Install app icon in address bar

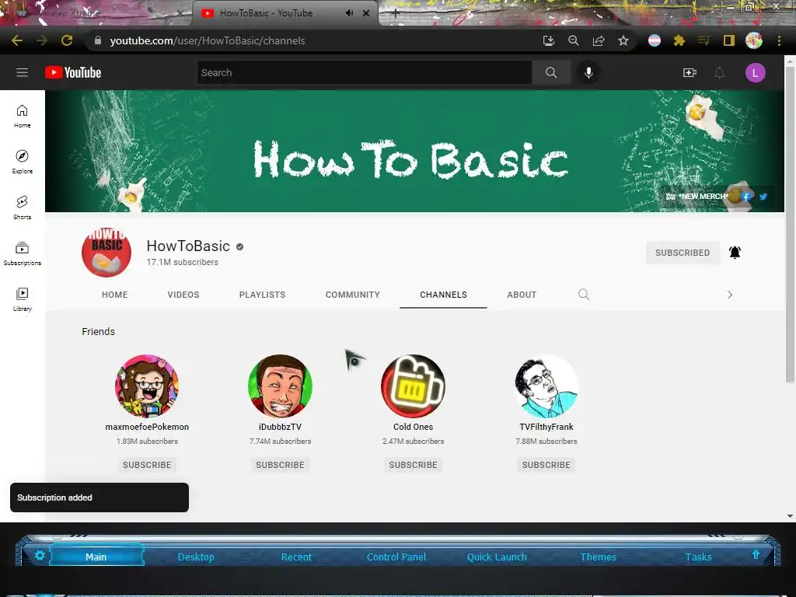point(548,40)
